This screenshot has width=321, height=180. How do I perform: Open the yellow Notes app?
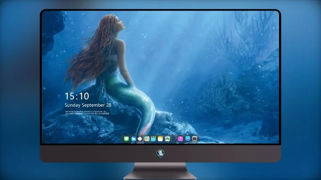pos(160,139)
